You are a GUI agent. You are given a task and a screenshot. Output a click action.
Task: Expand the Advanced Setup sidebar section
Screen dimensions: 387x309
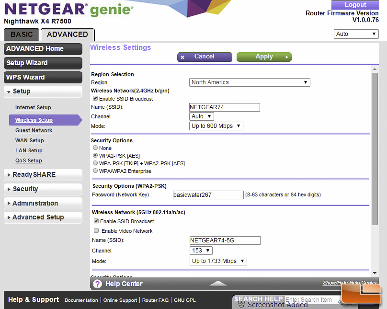[43, 217]
